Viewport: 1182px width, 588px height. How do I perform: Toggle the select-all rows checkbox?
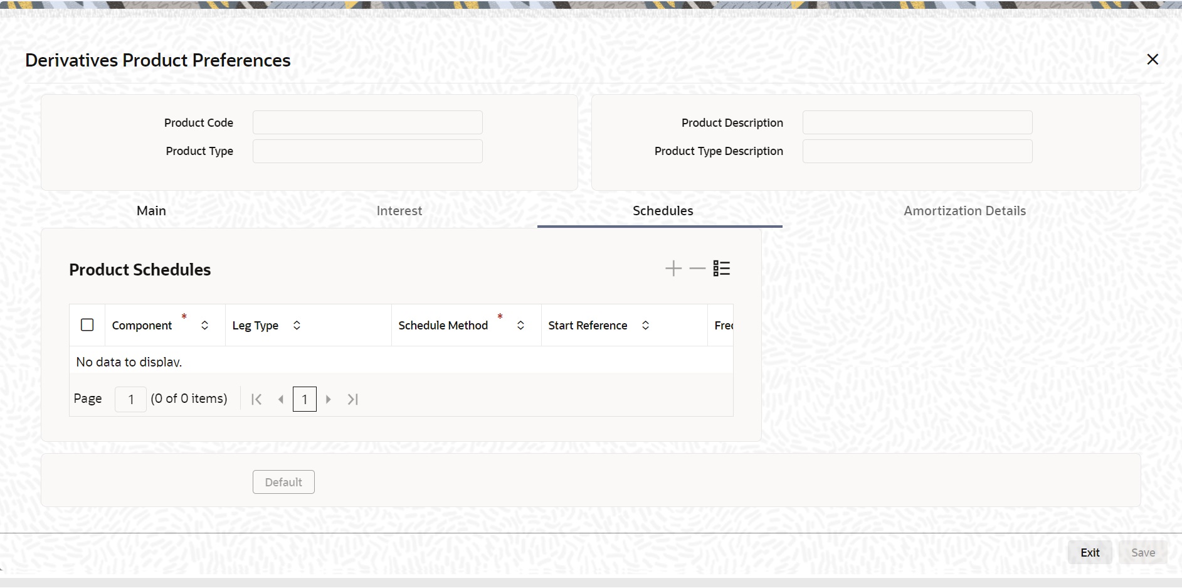tap(87, 324)
